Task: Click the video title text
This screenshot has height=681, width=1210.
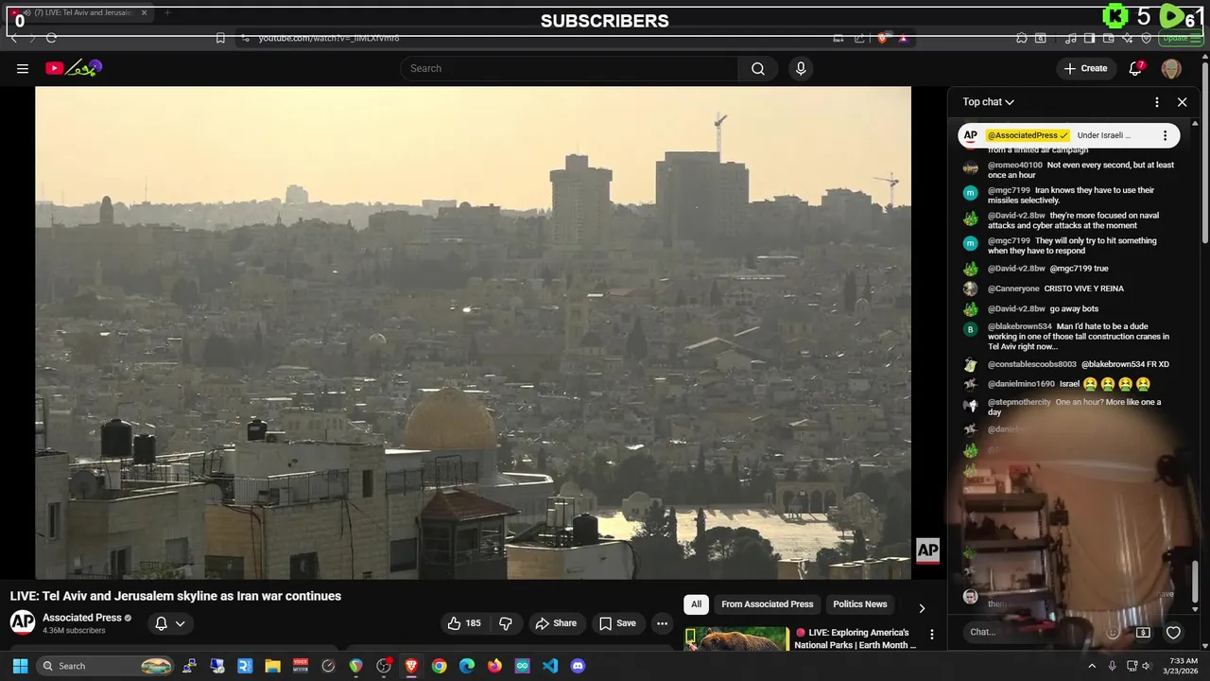Action: tap(176, 596)
